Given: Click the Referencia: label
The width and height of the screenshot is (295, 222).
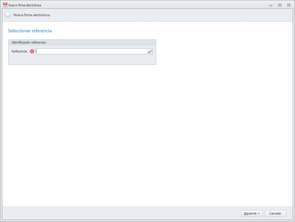Looking at the screenshot, I should pyautogui.click(x=20, y=51).
